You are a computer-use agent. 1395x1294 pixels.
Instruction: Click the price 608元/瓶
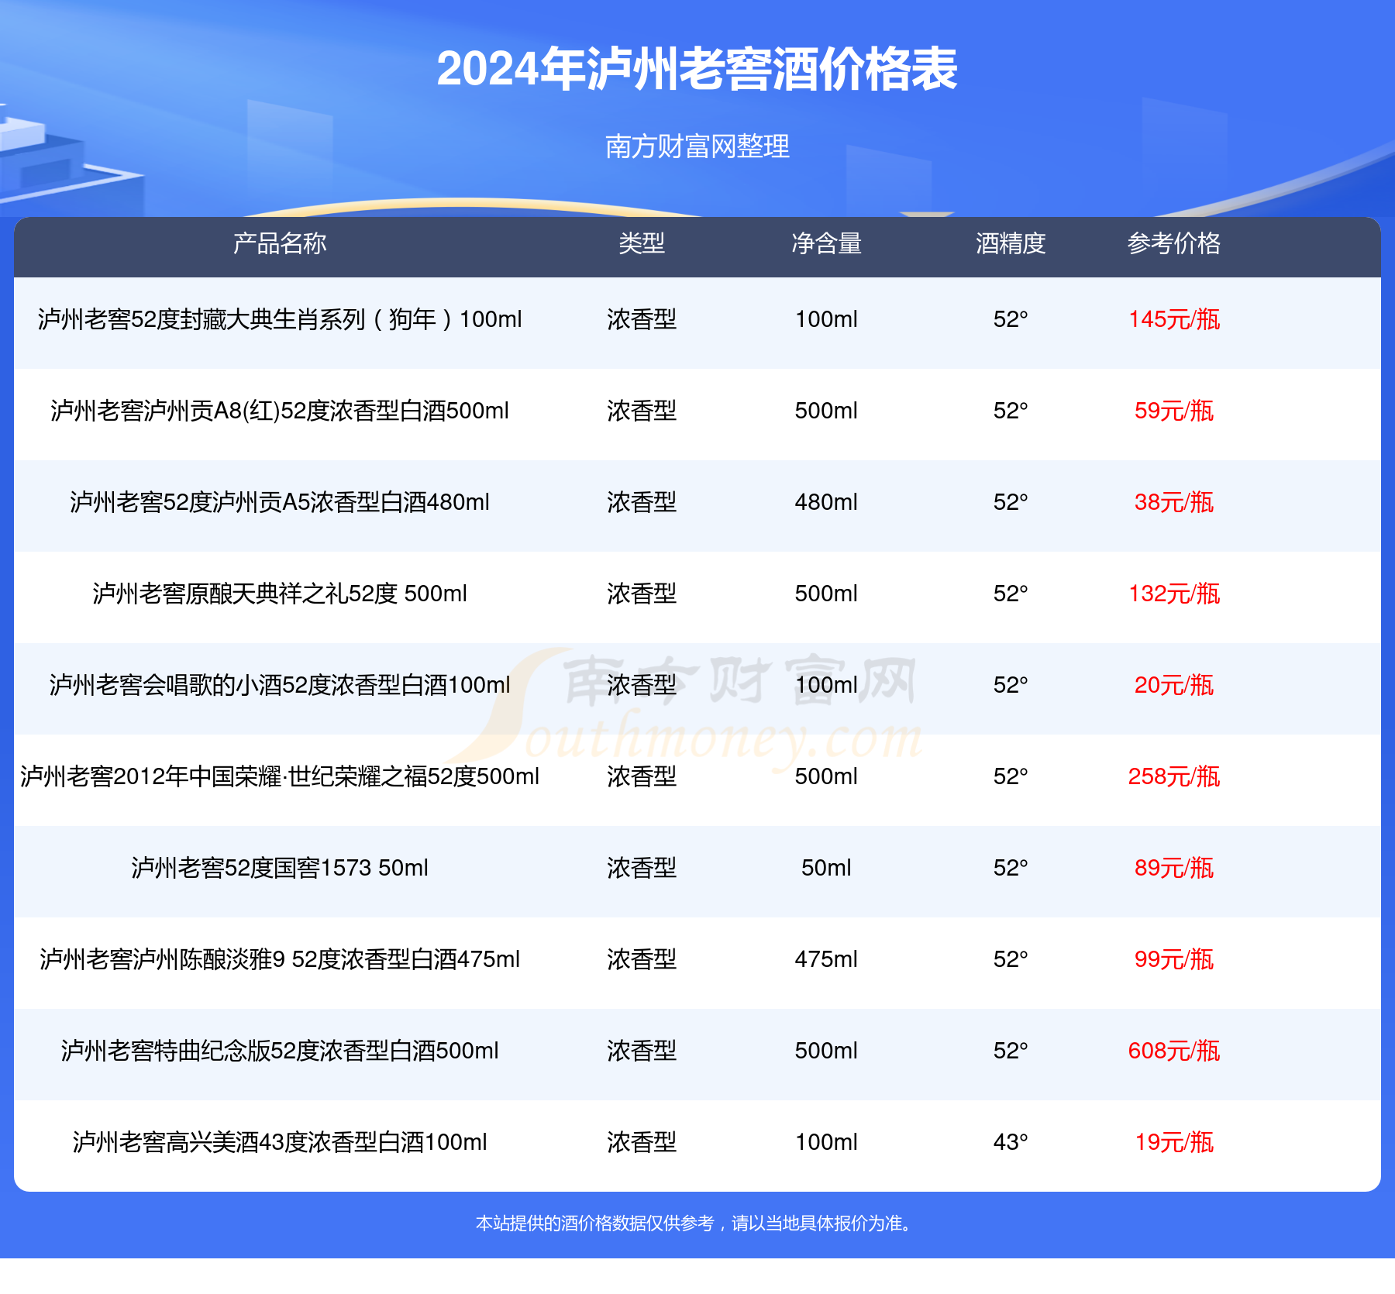coord(1174,1051)
